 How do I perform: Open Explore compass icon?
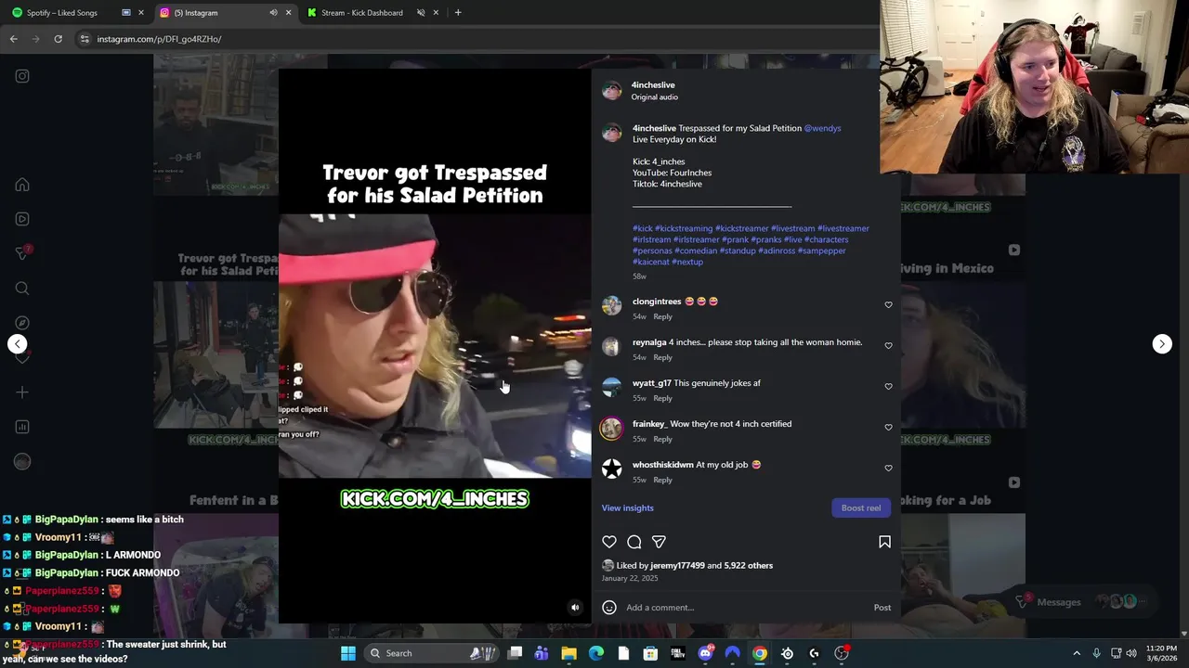pos(22,323)
